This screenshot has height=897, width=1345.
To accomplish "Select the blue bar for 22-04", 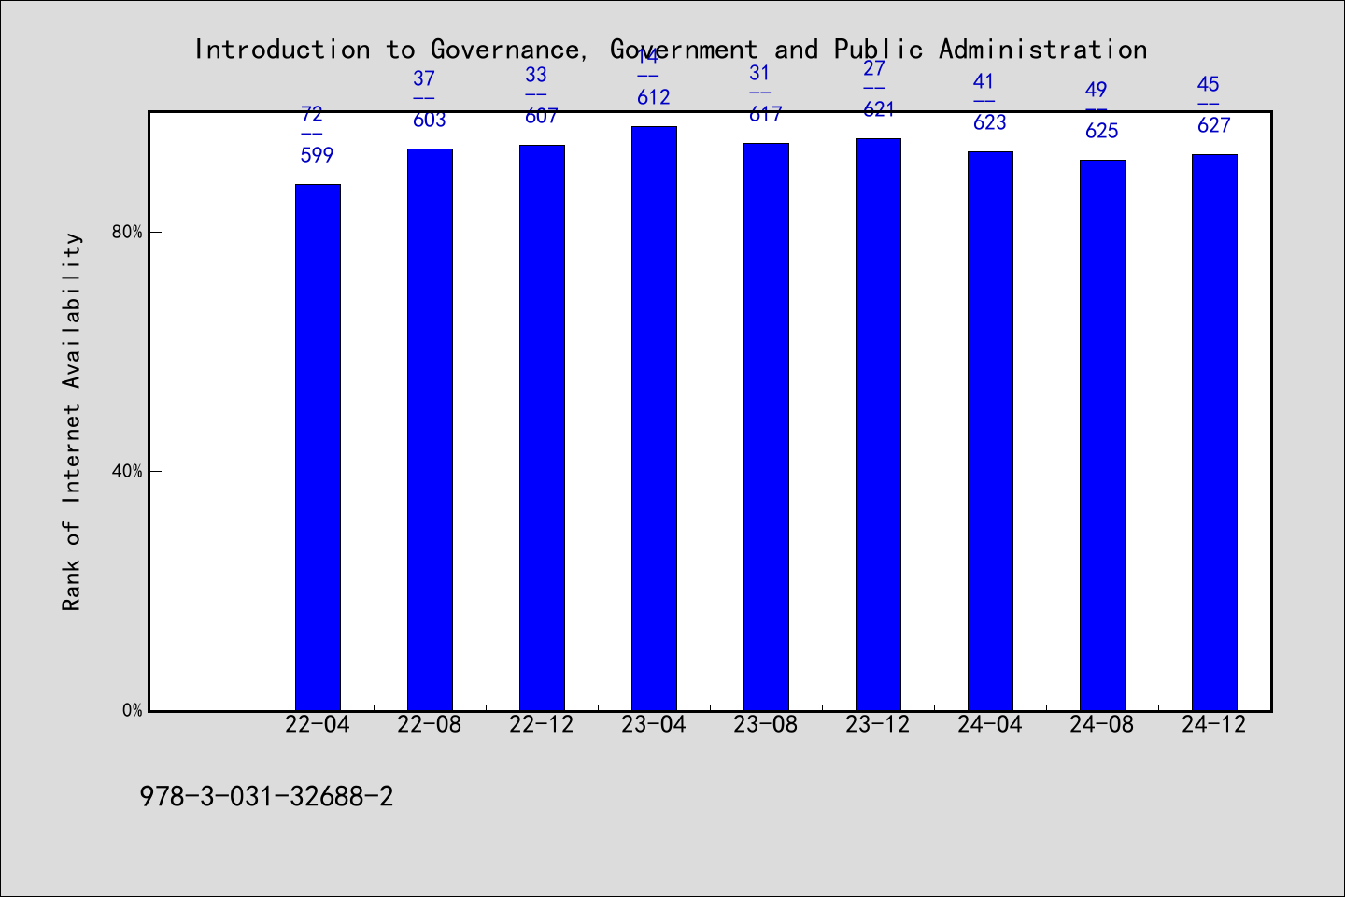I will pyautogui.click(x=318, y=448).
